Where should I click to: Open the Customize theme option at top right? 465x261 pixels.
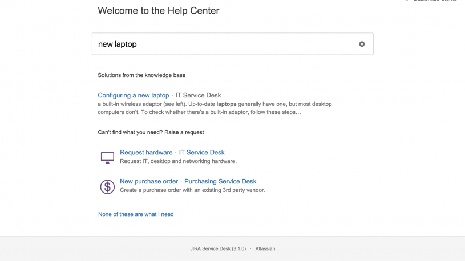point(434,1)
